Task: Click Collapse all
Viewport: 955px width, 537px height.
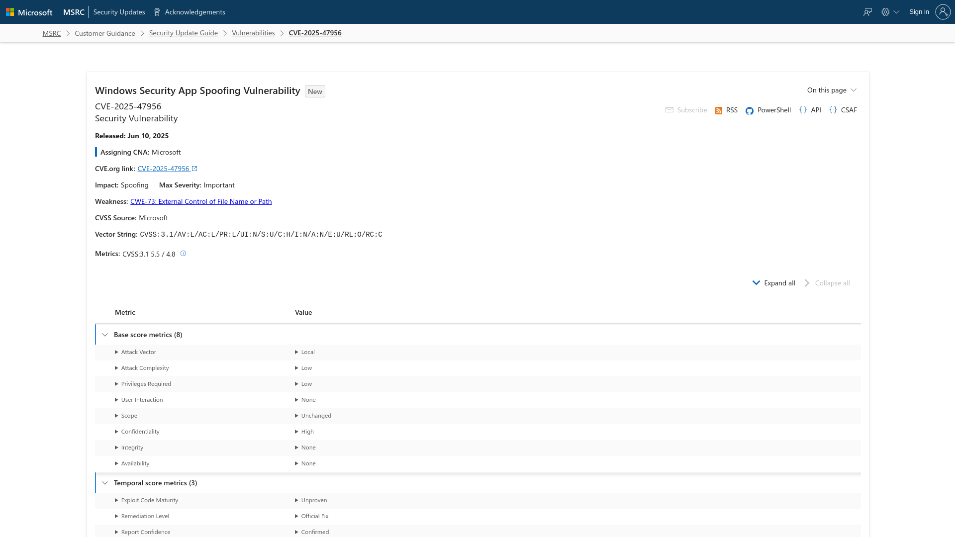Action: click(x=827, y=283)
